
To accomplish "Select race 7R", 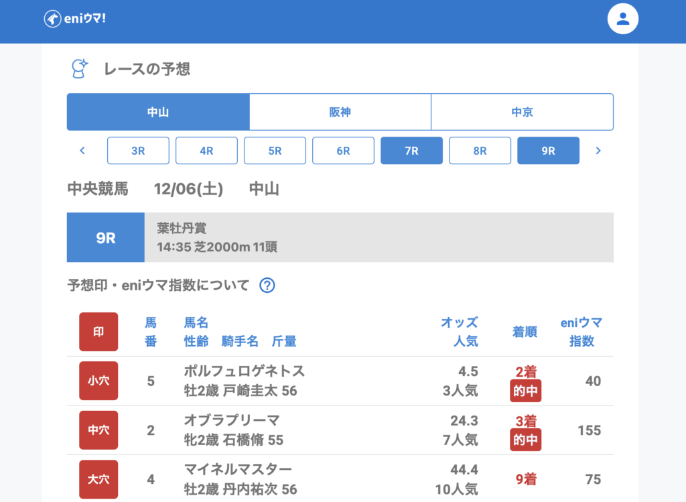I will [411, 151].
